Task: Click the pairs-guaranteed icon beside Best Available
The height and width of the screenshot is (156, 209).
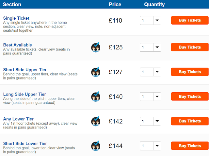Action: tap(96, 47)
